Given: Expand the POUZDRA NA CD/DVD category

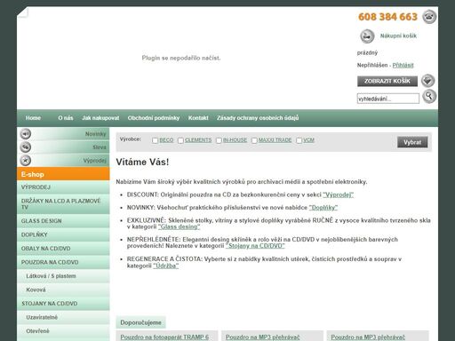Looking at the screenshot, I should click(63, 262).
